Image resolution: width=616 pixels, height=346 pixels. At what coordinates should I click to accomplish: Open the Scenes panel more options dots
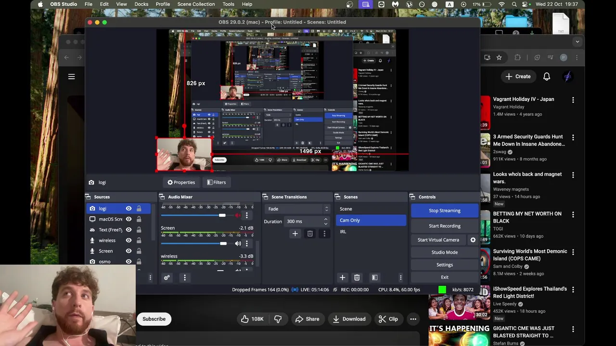pos(400,277)
